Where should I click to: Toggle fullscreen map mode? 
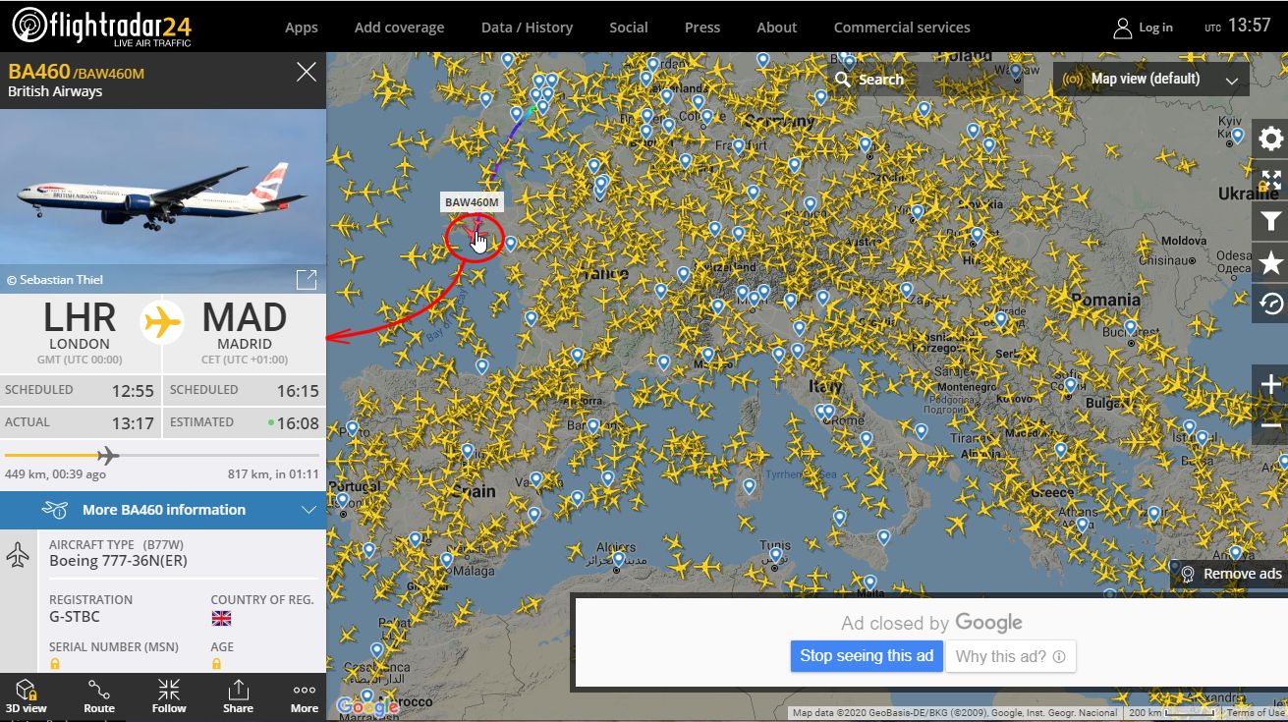pos(1270,180)
